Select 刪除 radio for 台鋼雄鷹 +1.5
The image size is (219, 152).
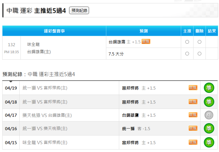tap(199, 42)
